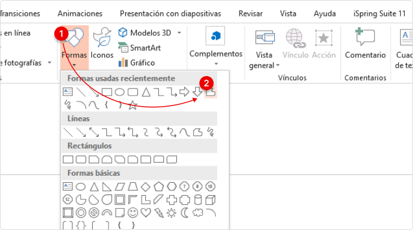Viewport: 413px width, 230px height.
Task: Open the Complementos menu
Action: 216,47
